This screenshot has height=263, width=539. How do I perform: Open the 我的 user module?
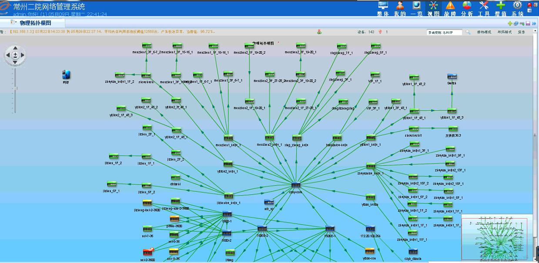point(399,9)
